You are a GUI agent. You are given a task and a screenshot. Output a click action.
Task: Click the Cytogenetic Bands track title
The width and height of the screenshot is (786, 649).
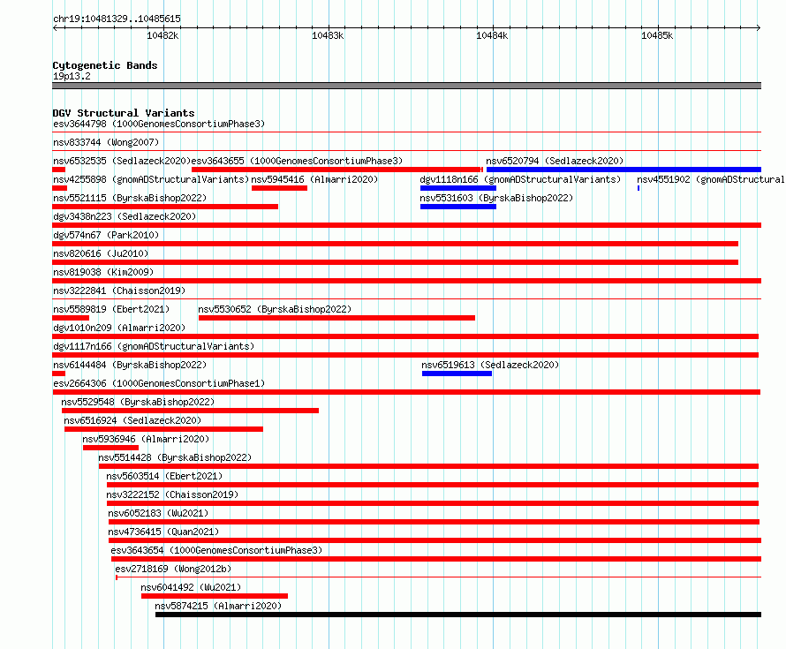pos(105,65)
